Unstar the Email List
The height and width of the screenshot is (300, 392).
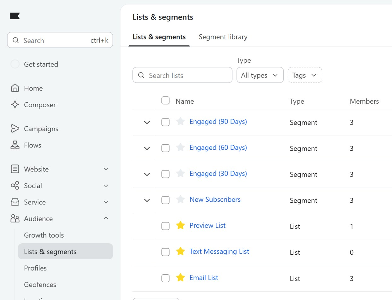[180, 278]
